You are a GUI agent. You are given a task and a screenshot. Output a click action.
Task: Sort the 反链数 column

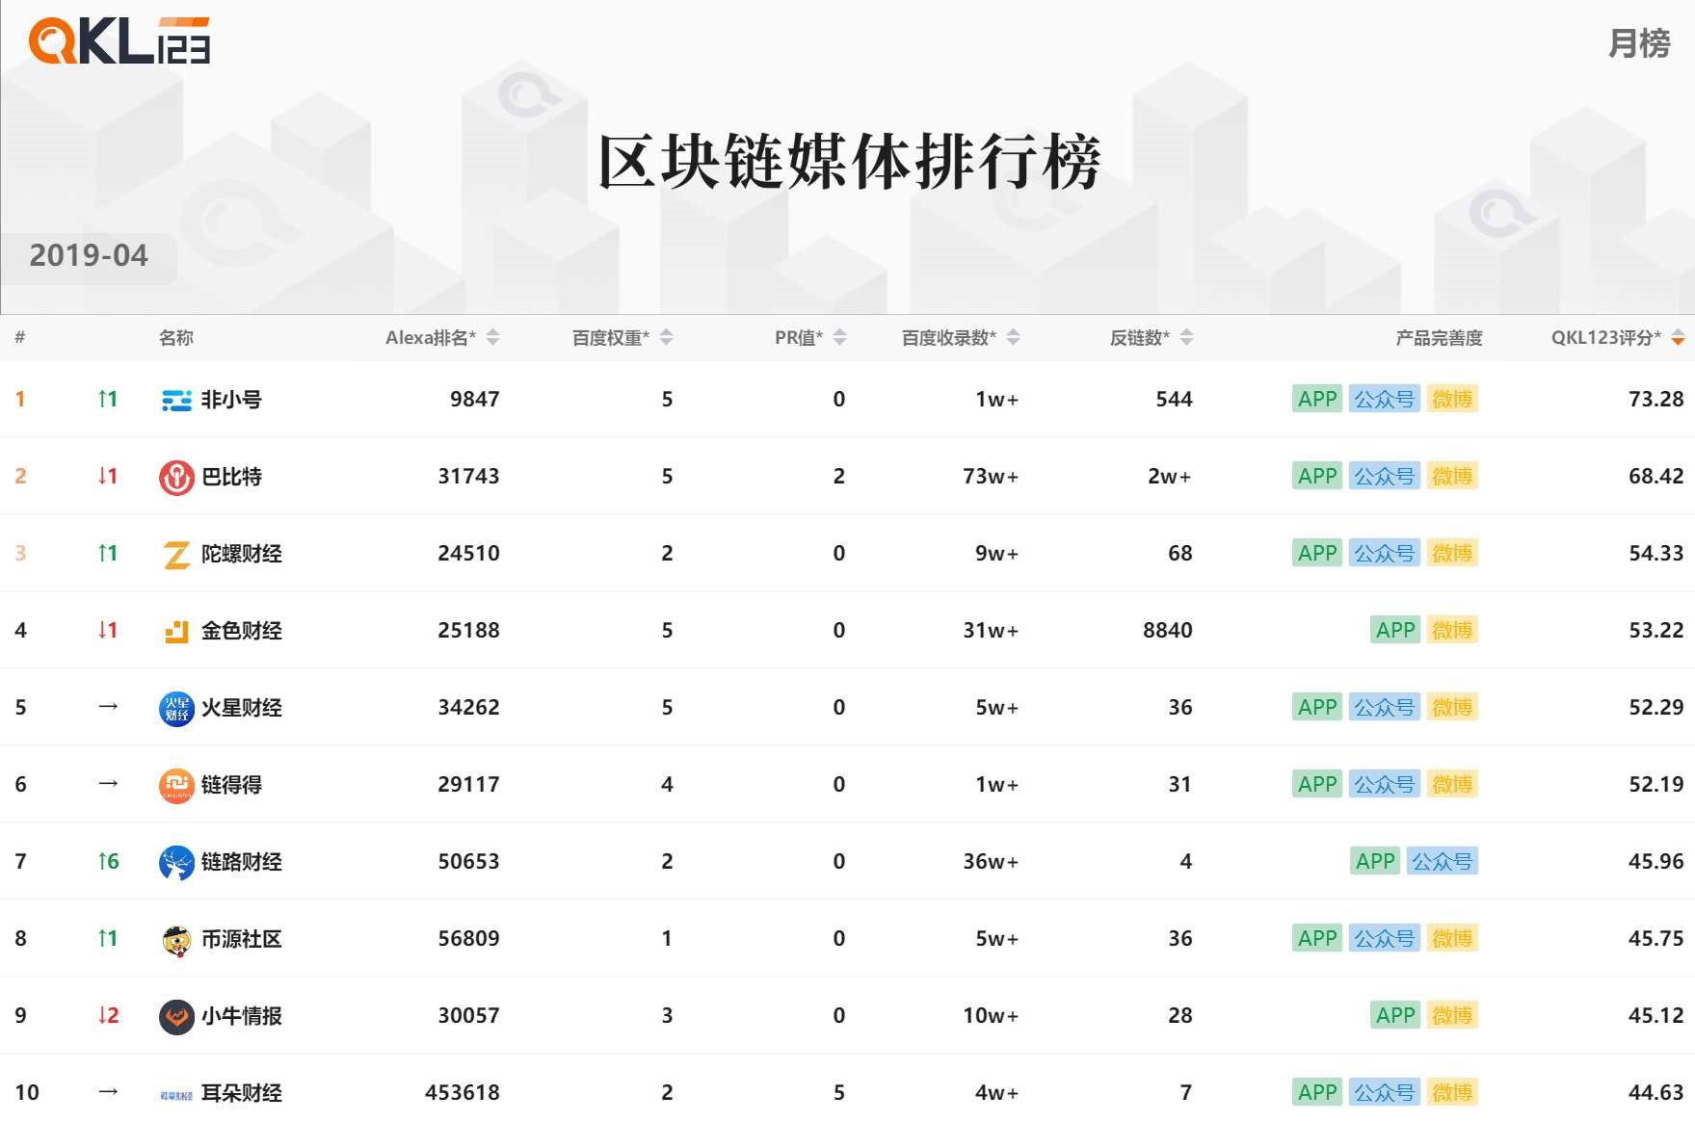click(1187, 337)
